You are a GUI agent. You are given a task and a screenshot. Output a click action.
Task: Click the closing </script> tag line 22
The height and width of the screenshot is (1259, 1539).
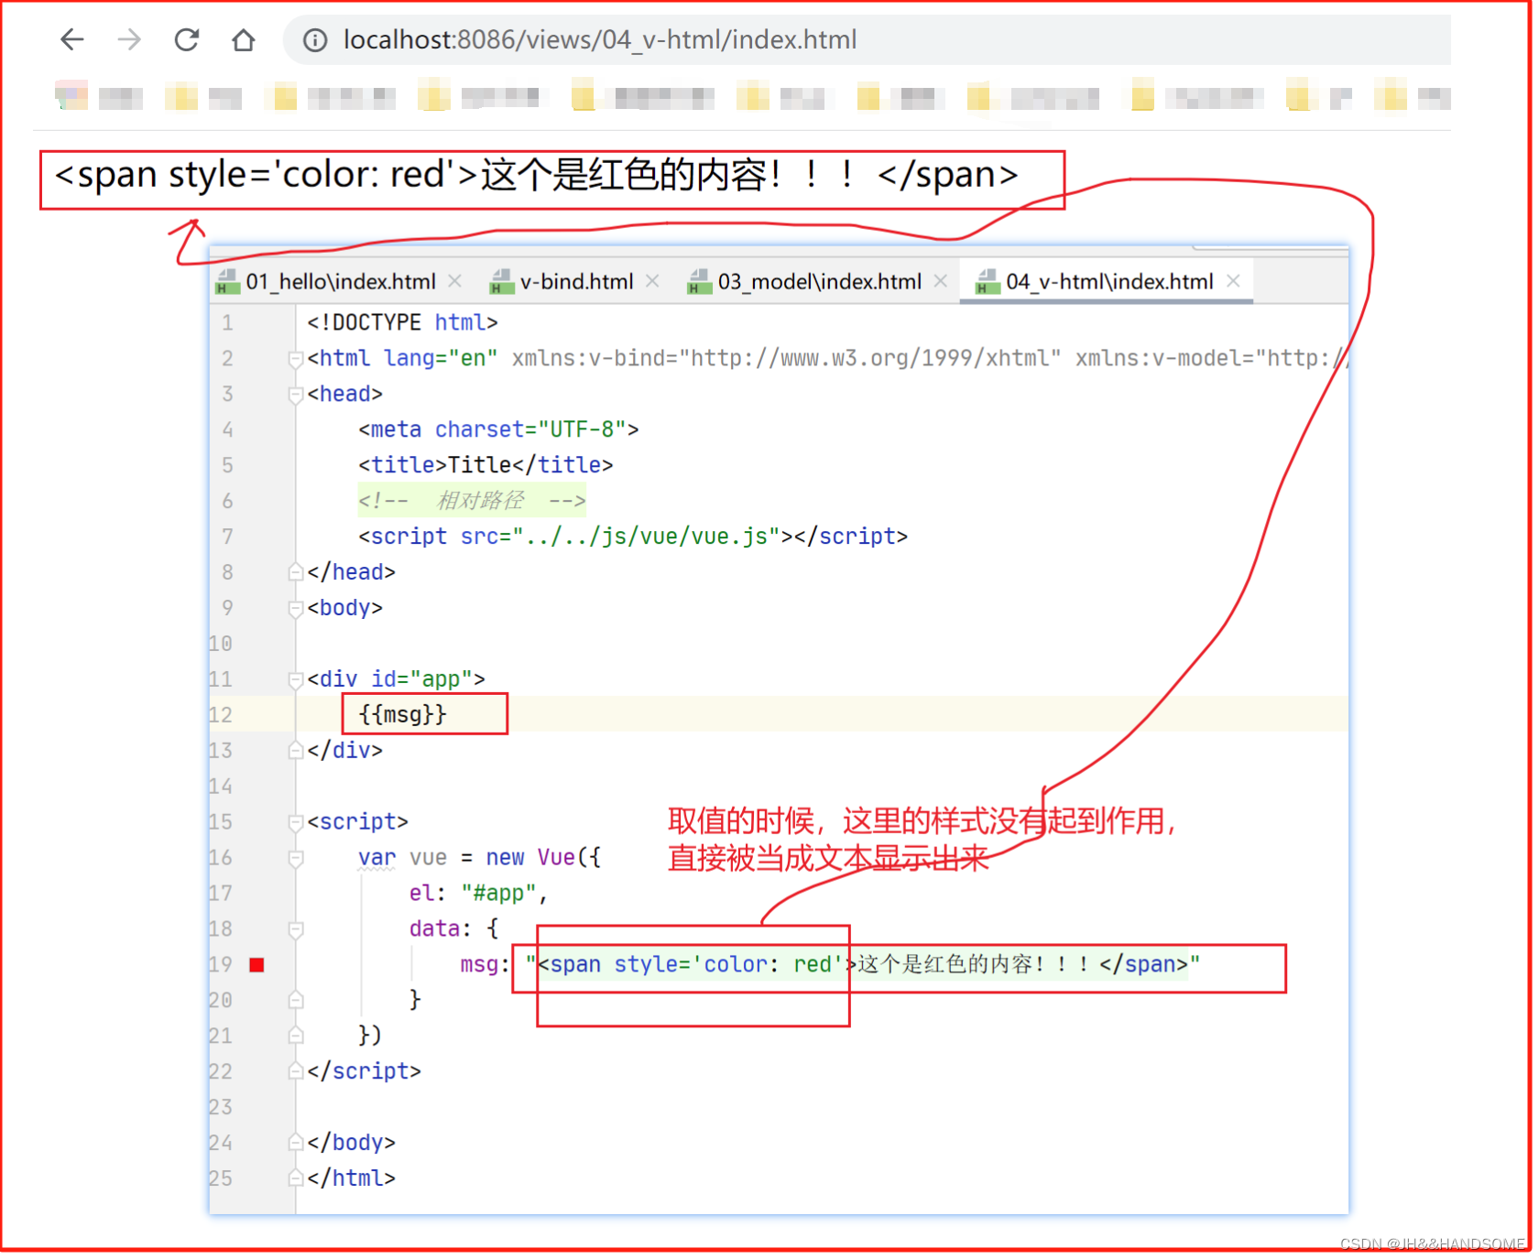pos(364,1071)
